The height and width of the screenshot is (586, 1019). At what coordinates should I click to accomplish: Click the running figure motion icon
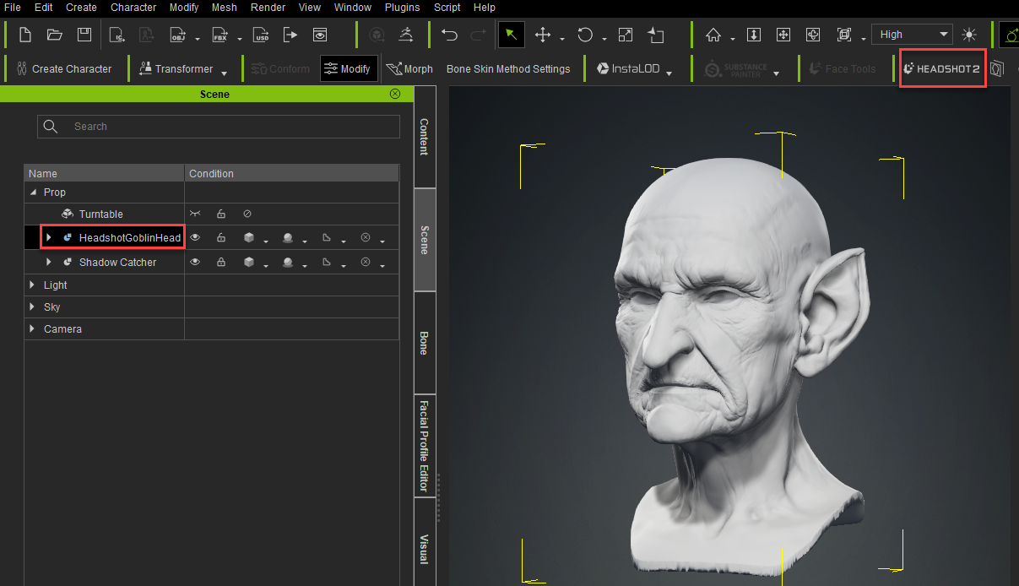[x=406, y=35]
